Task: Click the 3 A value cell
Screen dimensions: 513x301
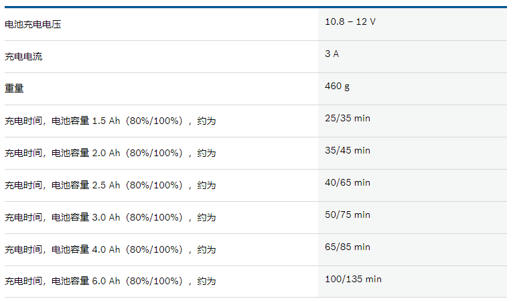Action: (x=332, y=54)
